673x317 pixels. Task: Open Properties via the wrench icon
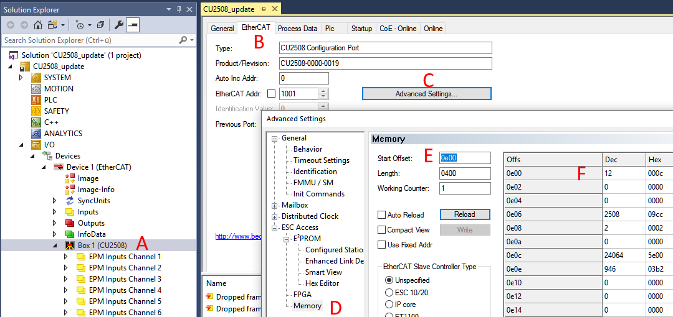119,25
